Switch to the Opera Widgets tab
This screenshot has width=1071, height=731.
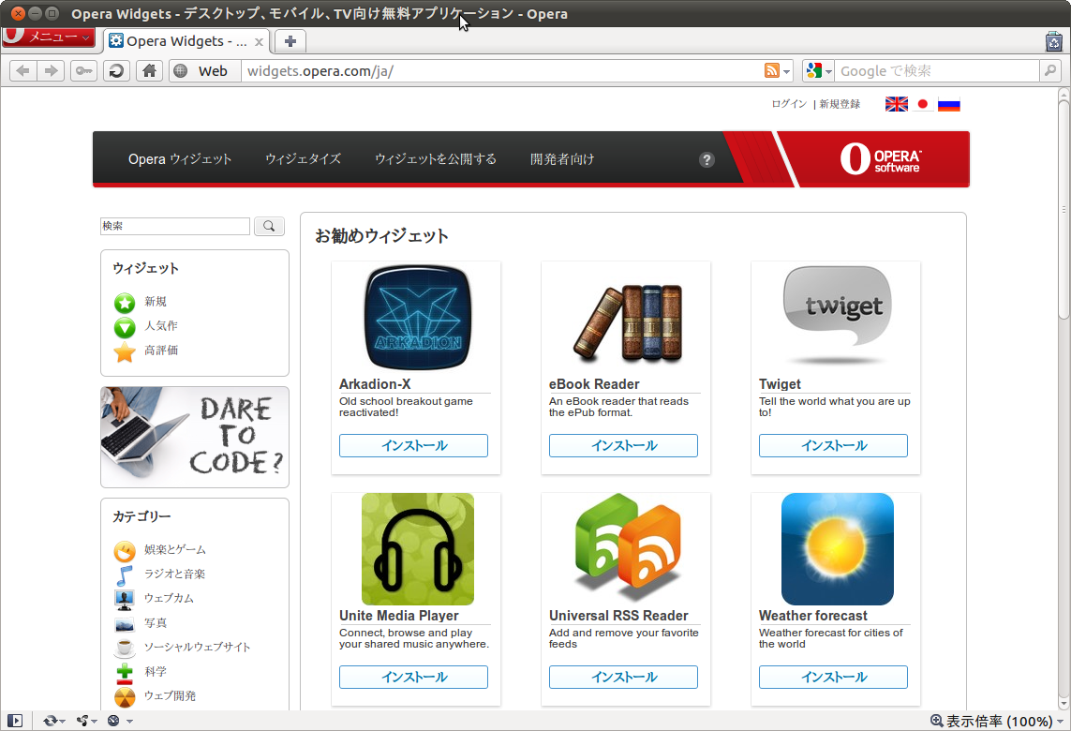point(186,41)
